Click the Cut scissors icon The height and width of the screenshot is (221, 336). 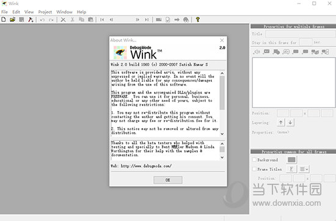coord(73,20)
